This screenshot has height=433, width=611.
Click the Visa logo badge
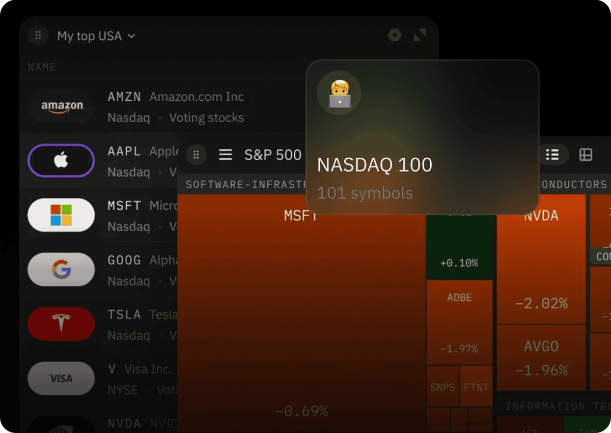[61, 378]
